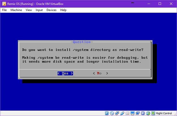Open the View menu
177x116 pixels.
pyautogui.click(x=29, y=10)
